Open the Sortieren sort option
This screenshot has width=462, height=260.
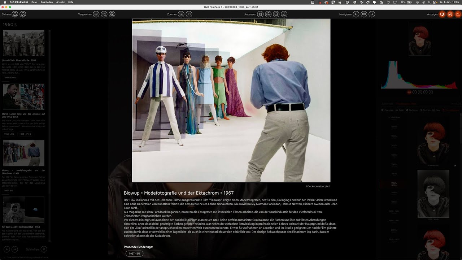tap(412, 110)
